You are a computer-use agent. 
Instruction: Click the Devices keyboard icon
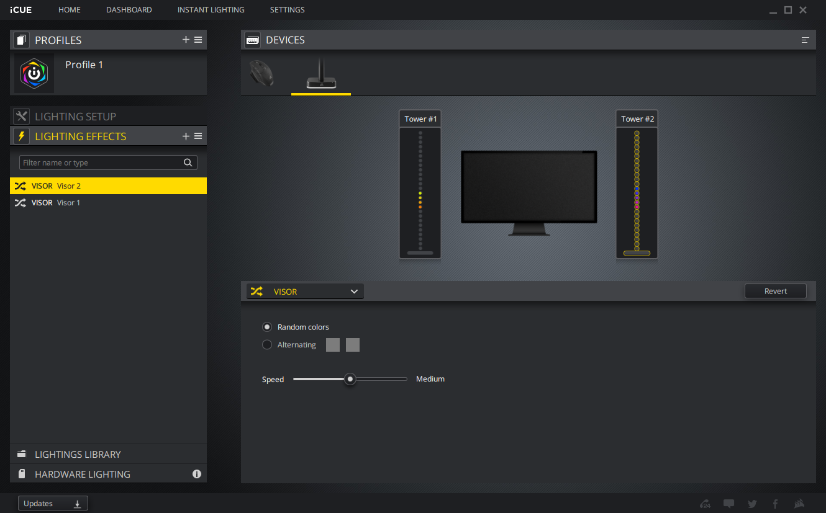pos(252,40)
